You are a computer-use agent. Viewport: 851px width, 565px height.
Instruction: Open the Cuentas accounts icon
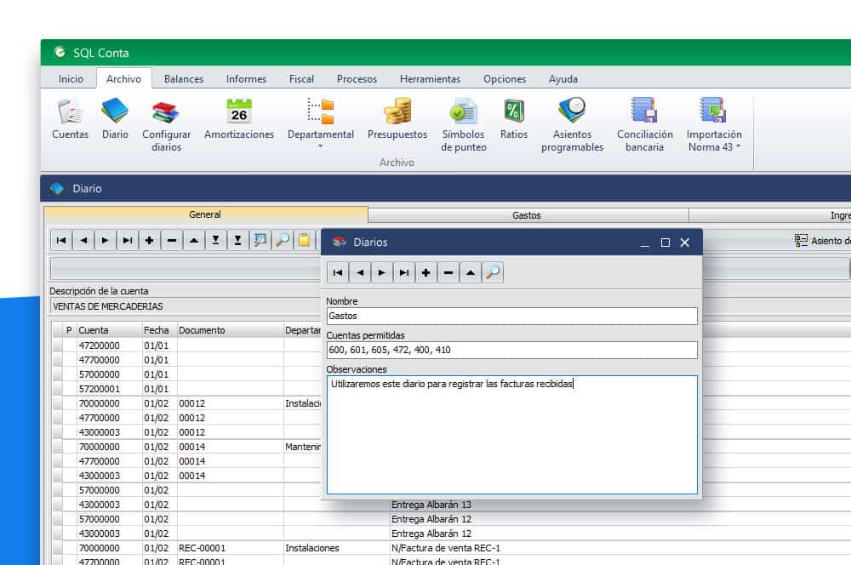coord(70,111)
